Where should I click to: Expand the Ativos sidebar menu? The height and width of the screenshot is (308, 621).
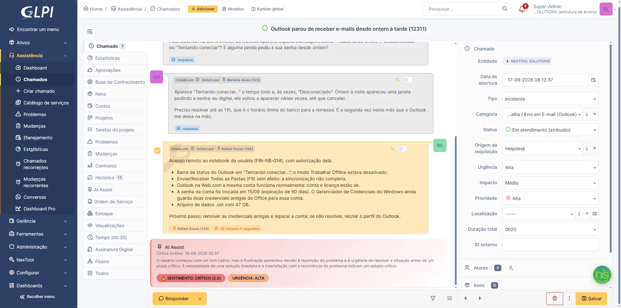click(38, 43)
